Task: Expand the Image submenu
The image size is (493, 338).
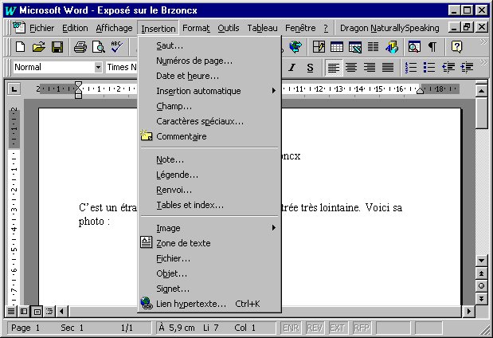Action: [273, 227]
